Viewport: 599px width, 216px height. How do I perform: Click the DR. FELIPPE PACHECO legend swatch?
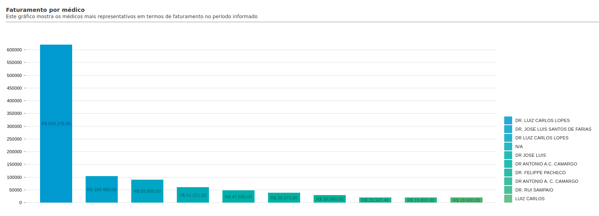tap(508, 173)
